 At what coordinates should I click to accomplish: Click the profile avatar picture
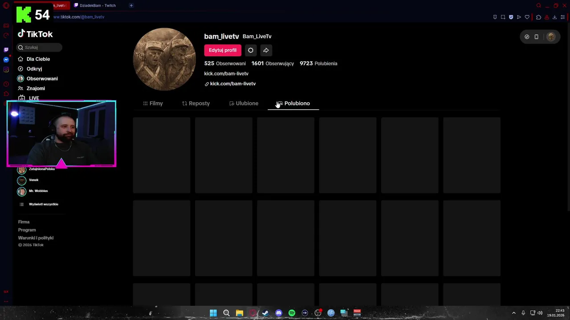tap(164, 59)
